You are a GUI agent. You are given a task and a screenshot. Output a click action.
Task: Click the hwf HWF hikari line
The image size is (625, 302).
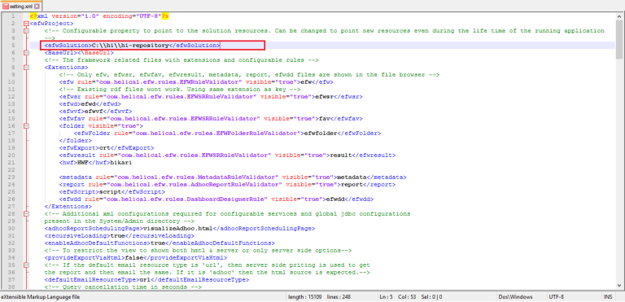coord(96,163)
